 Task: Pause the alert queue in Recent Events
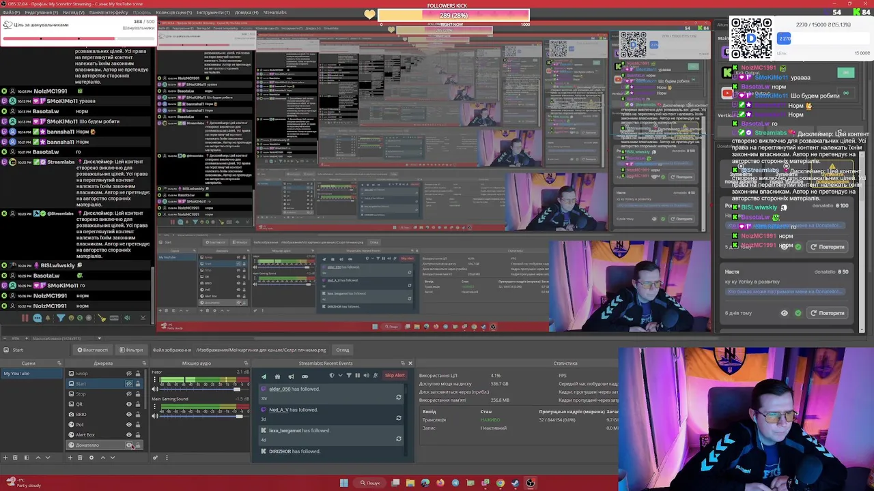click(x=357, y=376)
